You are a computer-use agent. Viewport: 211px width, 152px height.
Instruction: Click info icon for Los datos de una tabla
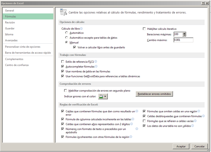click(x=193, y=126)
